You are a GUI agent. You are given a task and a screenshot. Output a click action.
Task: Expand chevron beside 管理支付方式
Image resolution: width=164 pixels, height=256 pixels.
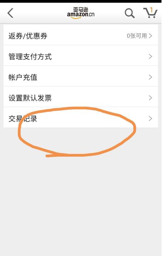click(x=150, y=56)
